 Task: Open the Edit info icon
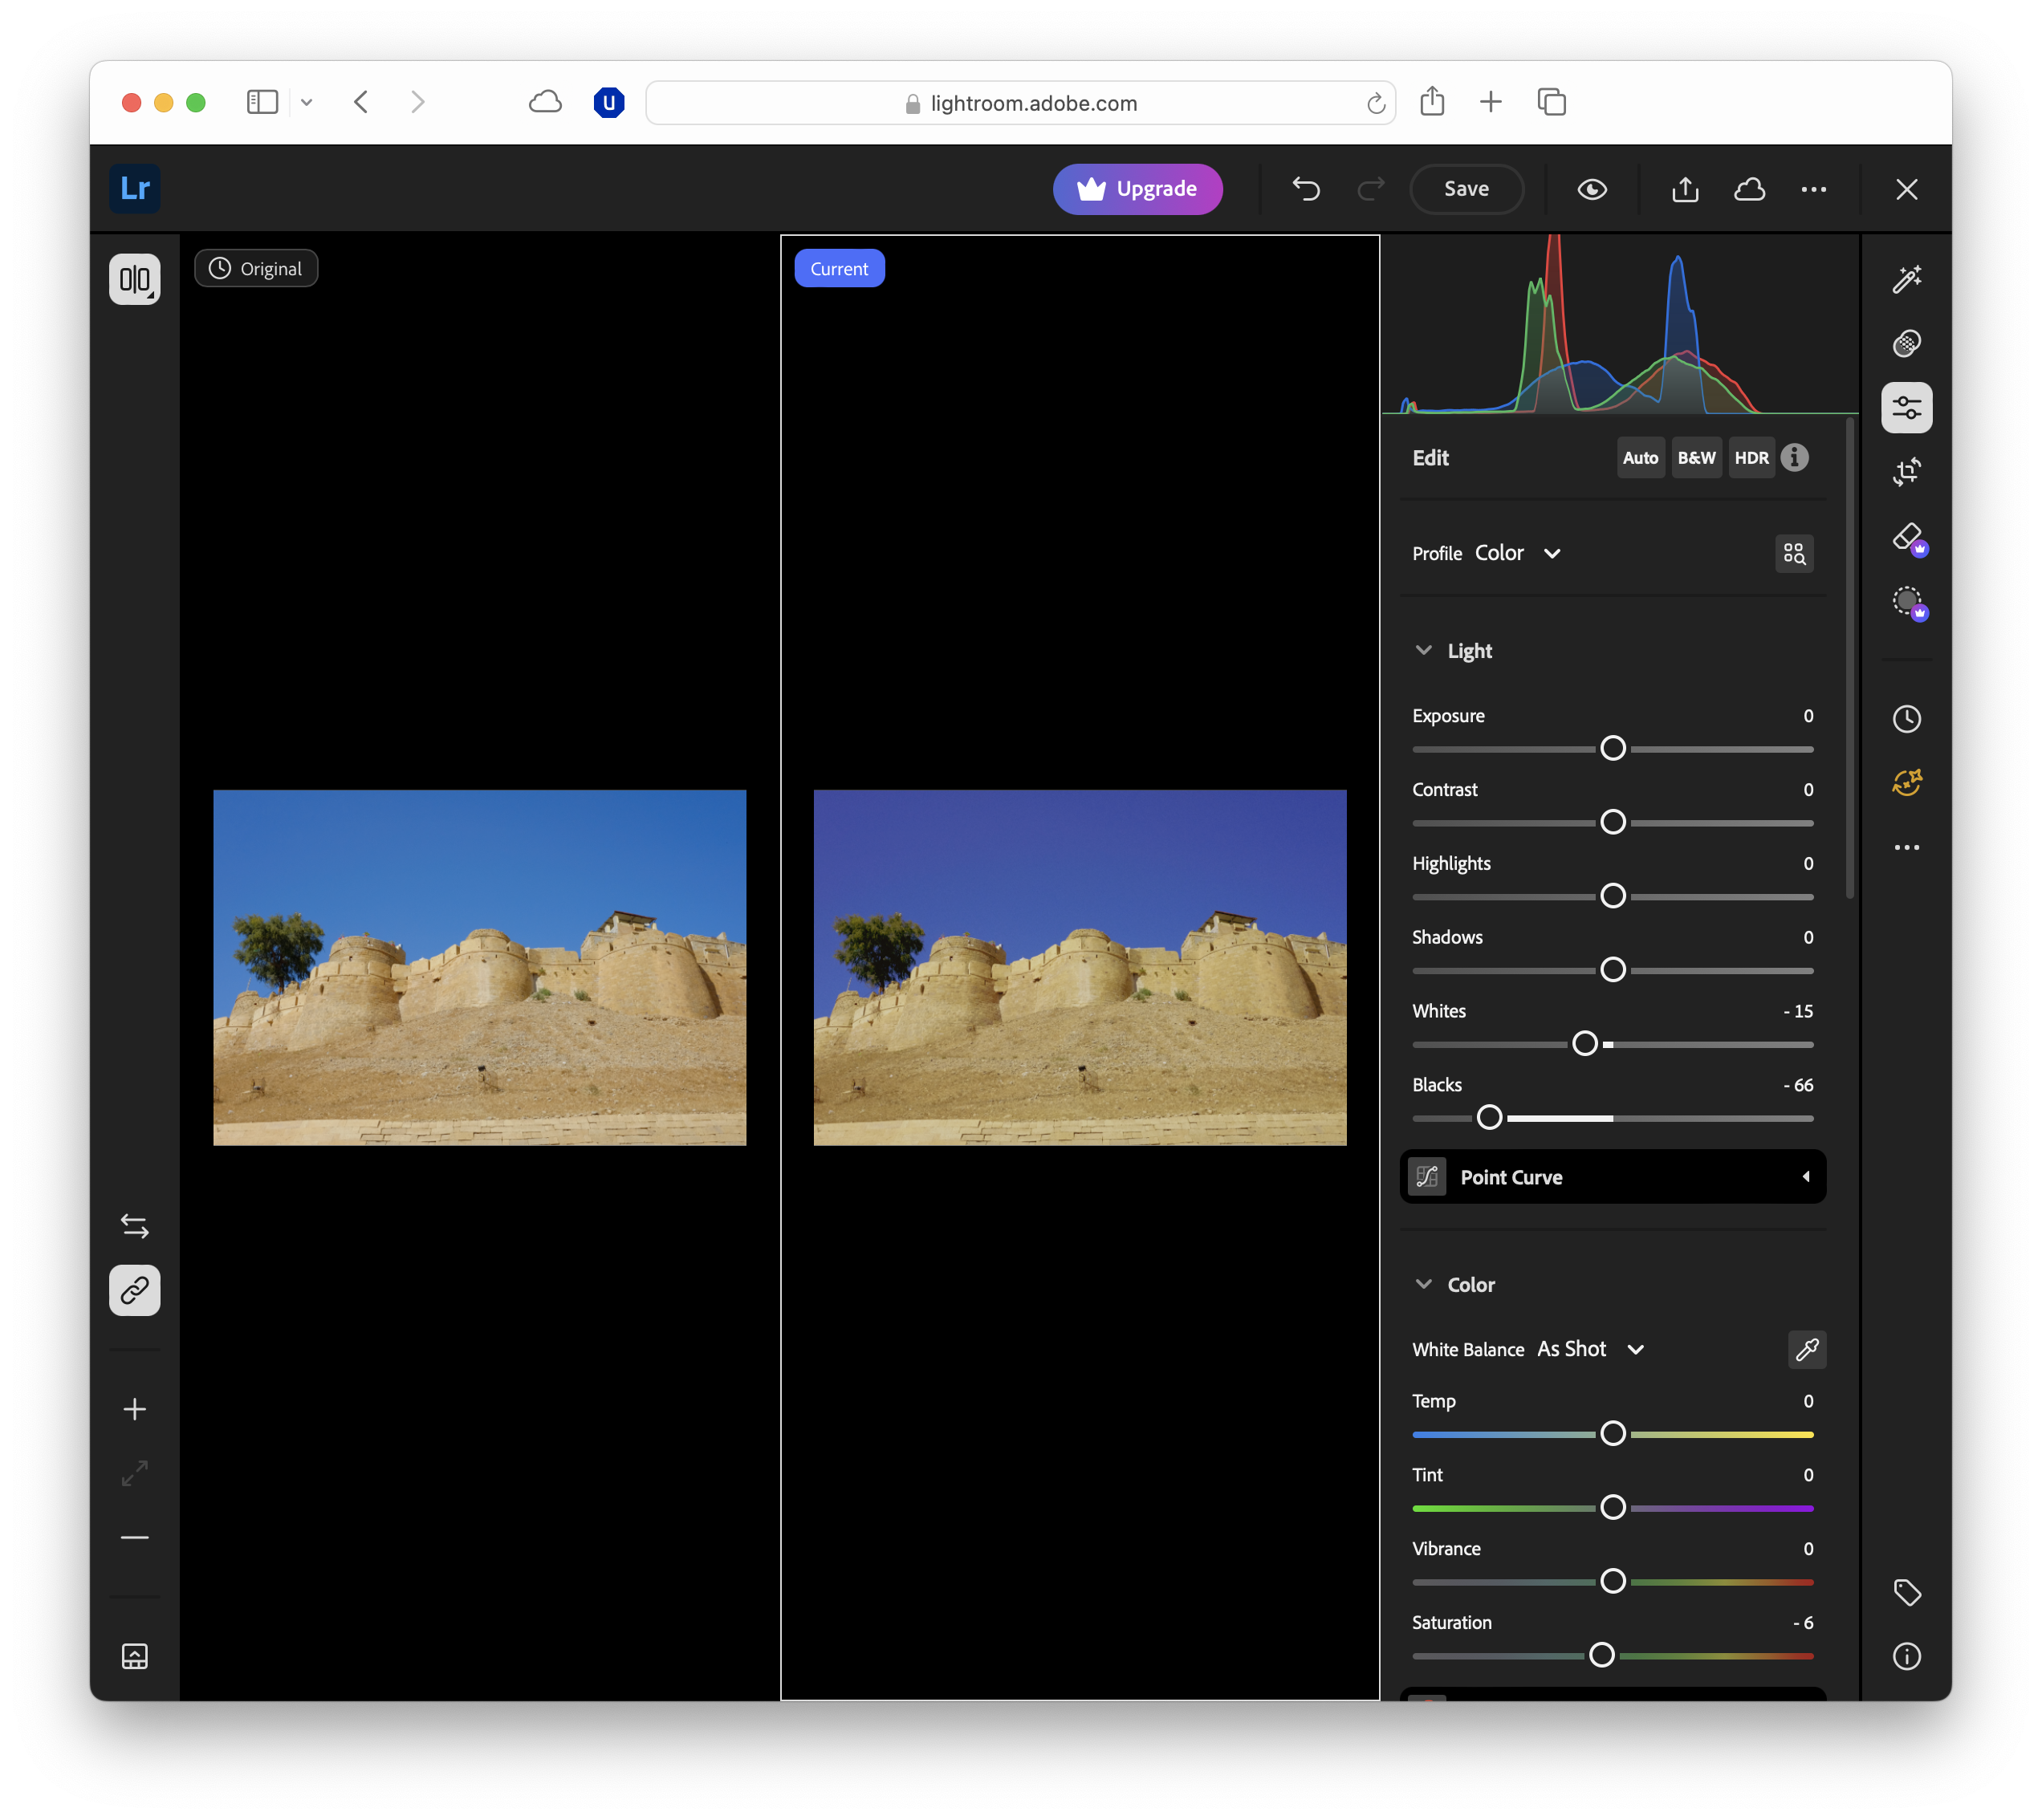click(1794, 458)
